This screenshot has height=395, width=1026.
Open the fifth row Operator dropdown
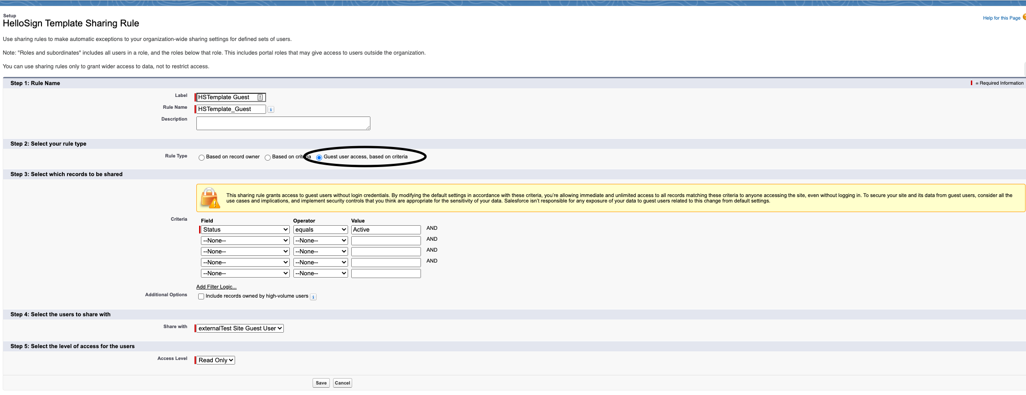click(320, 273)
